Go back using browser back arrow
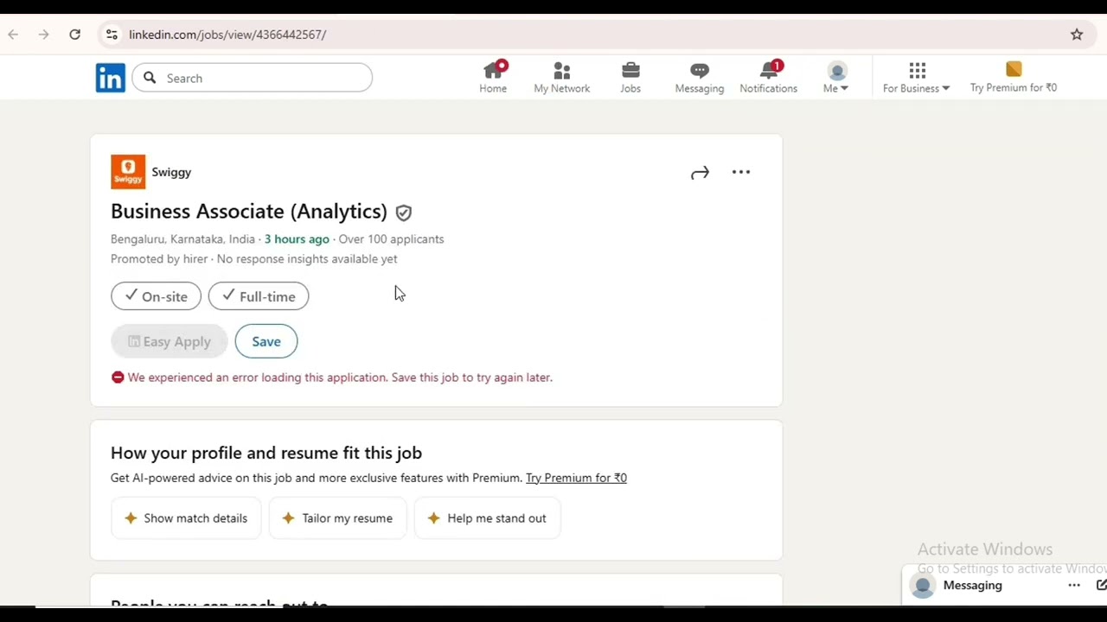Screen dimensions: 1107x622 pos(13,35)
